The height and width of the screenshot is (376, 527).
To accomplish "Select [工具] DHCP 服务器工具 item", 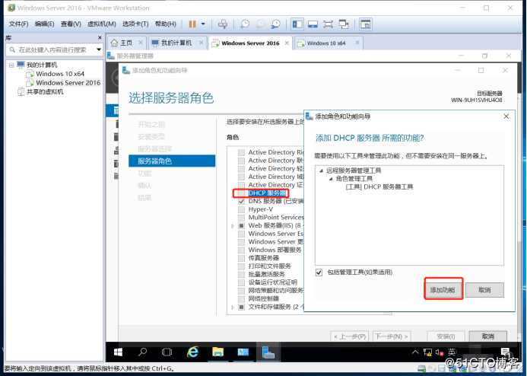I will [x=379, y=186].
